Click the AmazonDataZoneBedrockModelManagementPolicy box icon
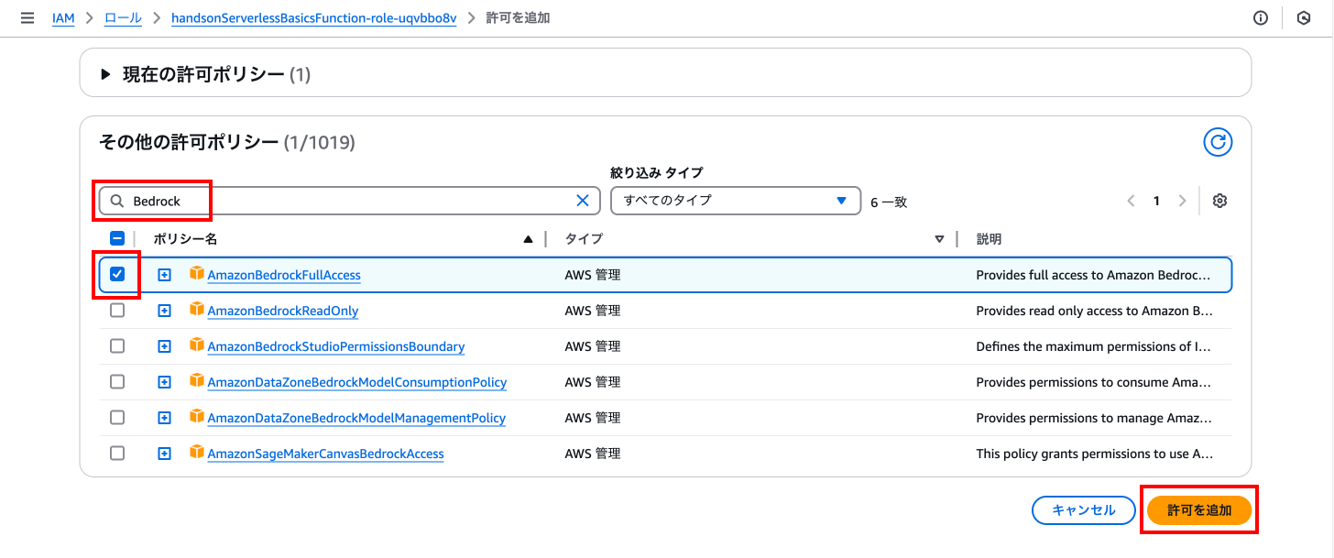Viewport: 1334px width, 558px height. tap(196, 416)
